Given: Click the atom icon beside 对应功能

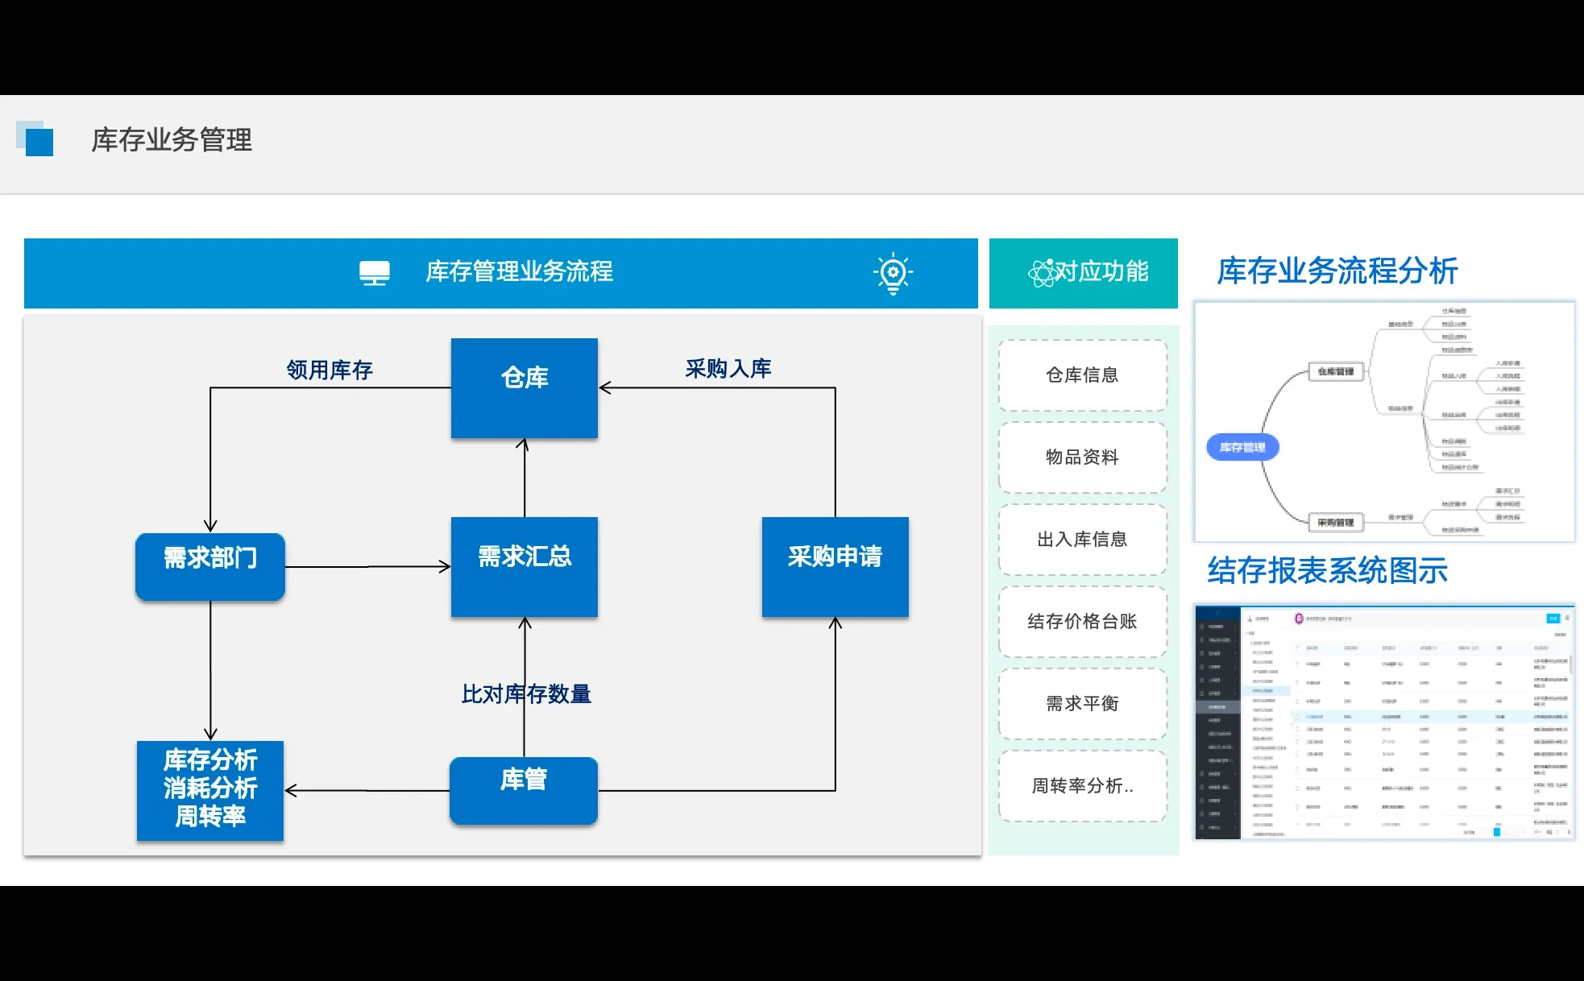Looking at the screenshot, I should click(1043, 272).
